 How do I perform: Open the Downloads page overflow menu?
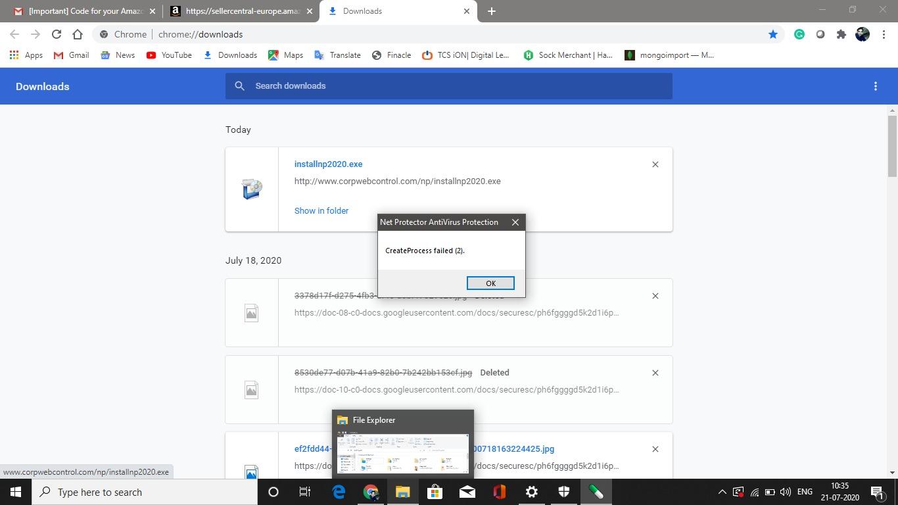876,86
